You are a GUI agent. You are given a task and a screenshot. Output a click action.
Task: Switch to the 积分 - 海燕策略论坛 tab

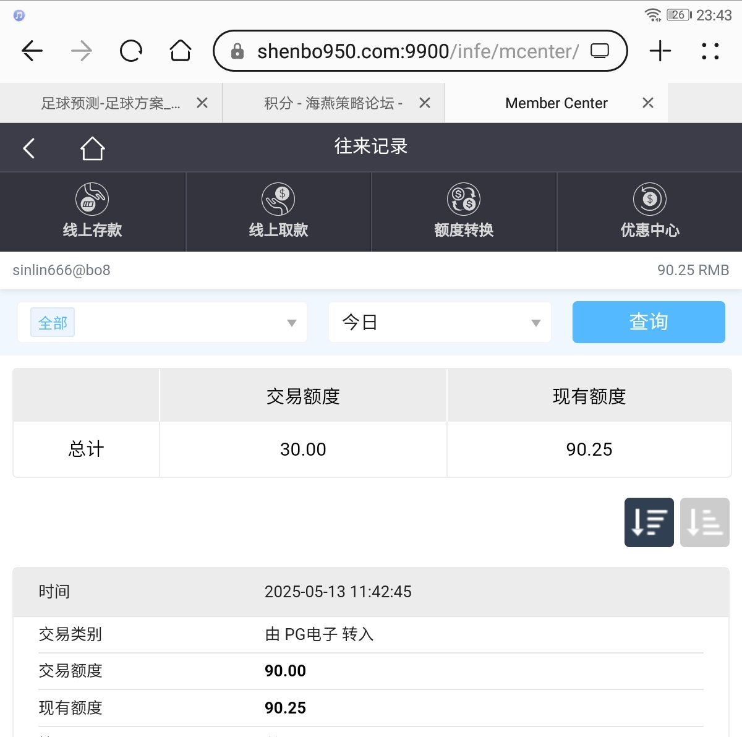pos(333,103)
